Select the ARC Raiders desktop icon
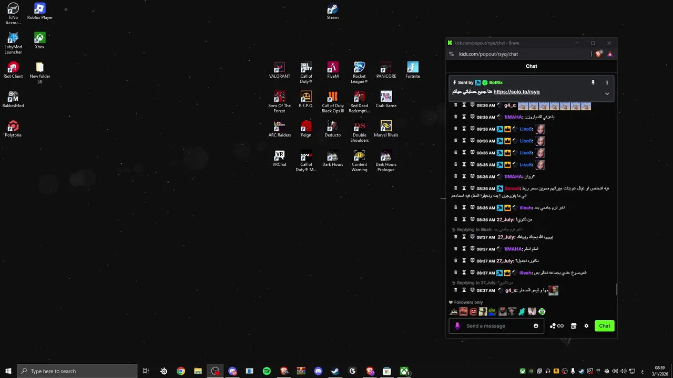The width and height of the screenshot is (673, 378). point(279,129)
